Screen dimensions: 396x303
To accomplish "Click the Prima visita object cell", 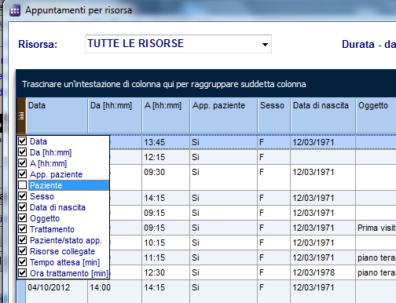I will coord(376,228).
